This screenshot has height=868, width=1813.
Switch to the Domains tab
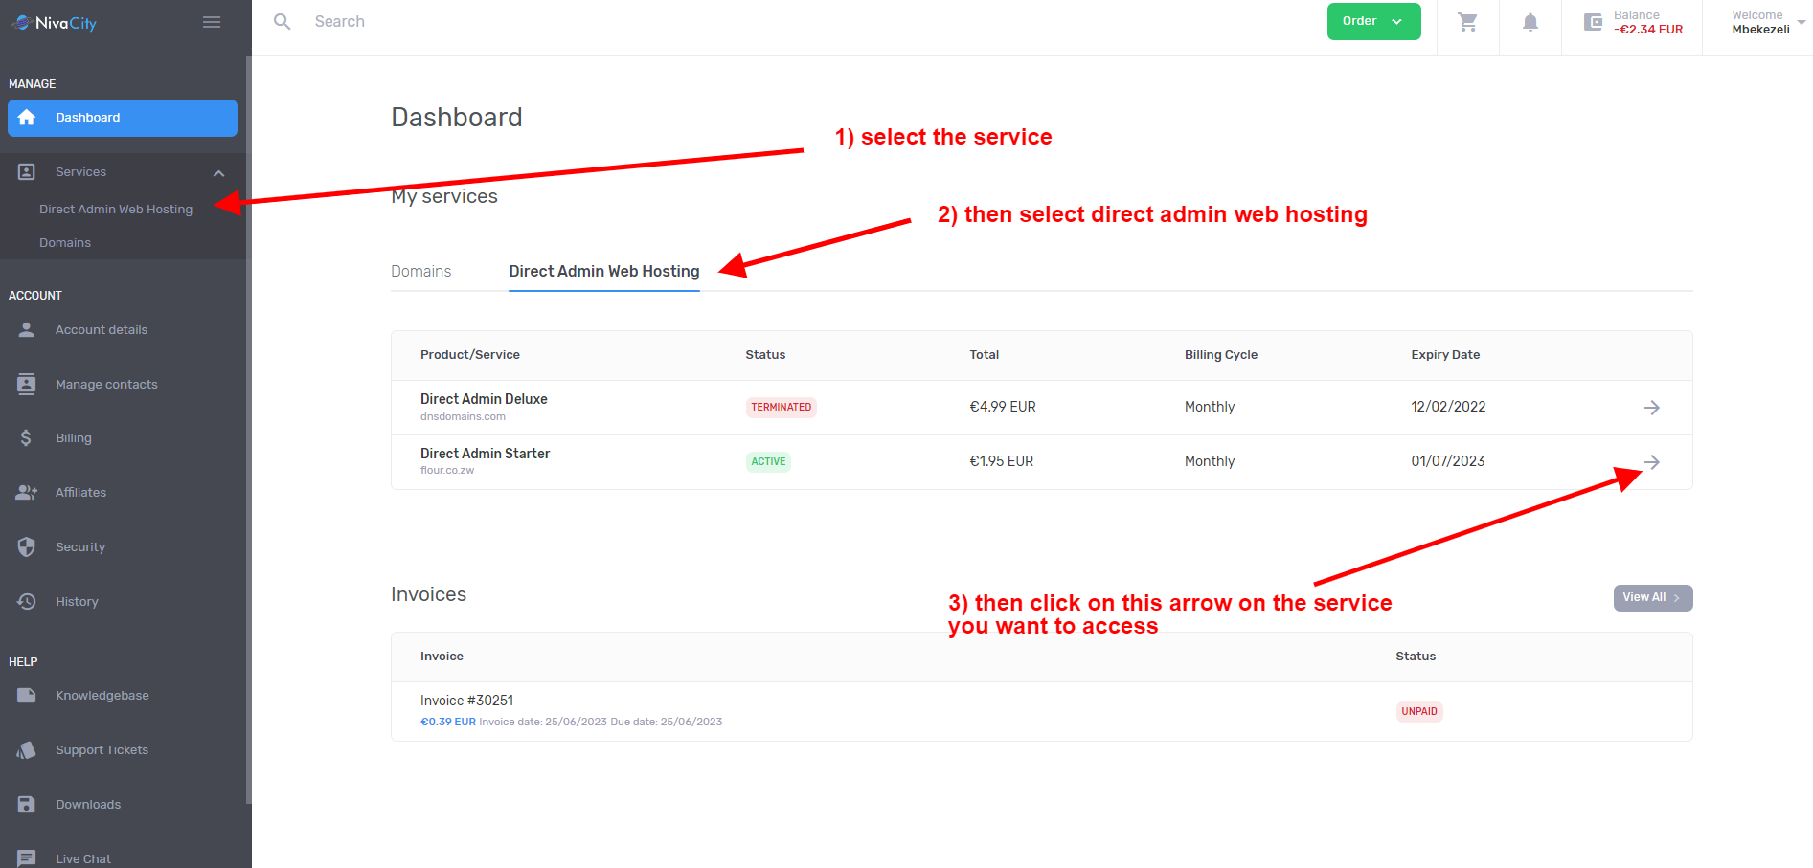tap(421, 272)
